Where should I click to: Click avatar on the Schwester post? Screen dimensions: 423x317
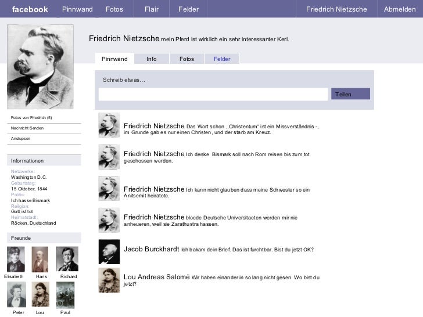pyautogui.click(x=109, y=189)
